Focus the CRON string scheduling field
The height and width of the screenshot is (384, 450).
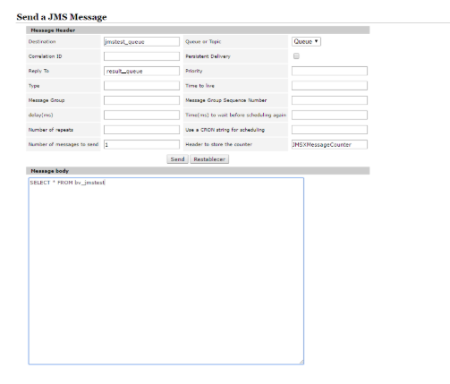(329, 130)
